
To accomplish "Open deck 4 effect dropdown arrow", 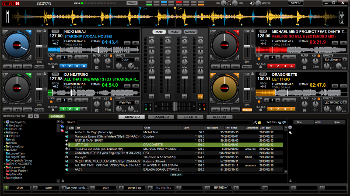I will [345, 102].
